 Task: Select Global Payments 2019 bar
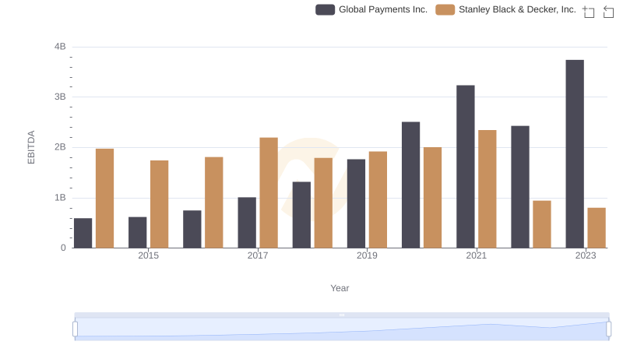tap(356, 204)
